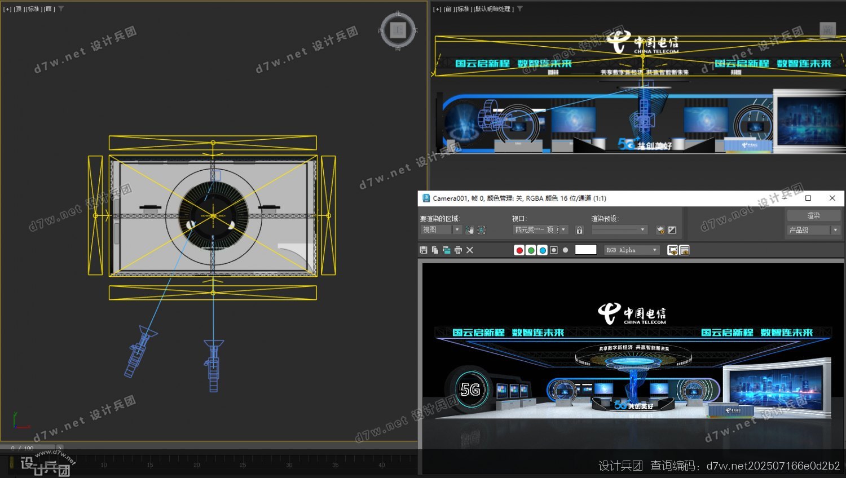Toggle the lock to viewport icon
846x478 pixels.
pos(579,230)
